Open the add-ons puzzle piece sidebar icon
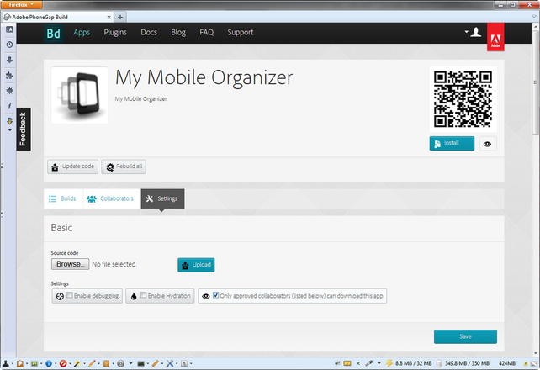Image resolution: width=540 pixels, height=370 pixels. coord(9,76)
